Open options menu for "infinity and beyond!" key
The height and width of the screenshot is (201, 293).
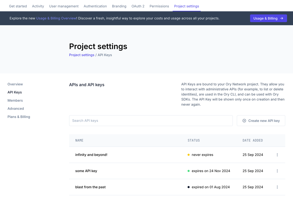pos(277,155)
